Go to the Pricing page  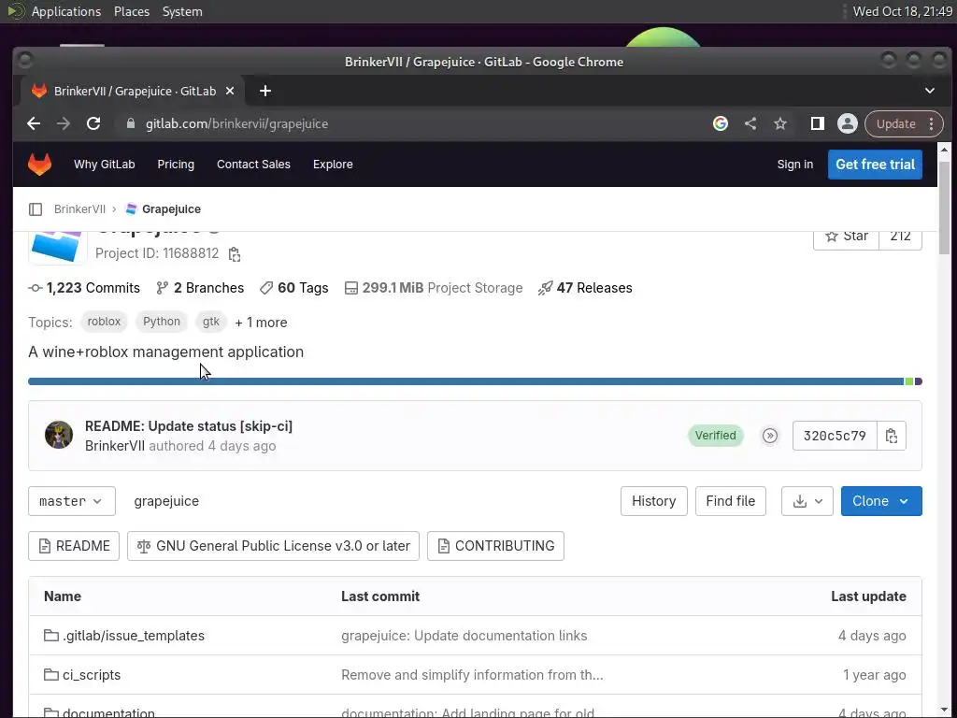[176, 165]
